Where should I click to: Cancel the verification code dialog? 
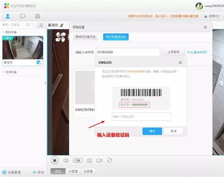tap(174, 131)
